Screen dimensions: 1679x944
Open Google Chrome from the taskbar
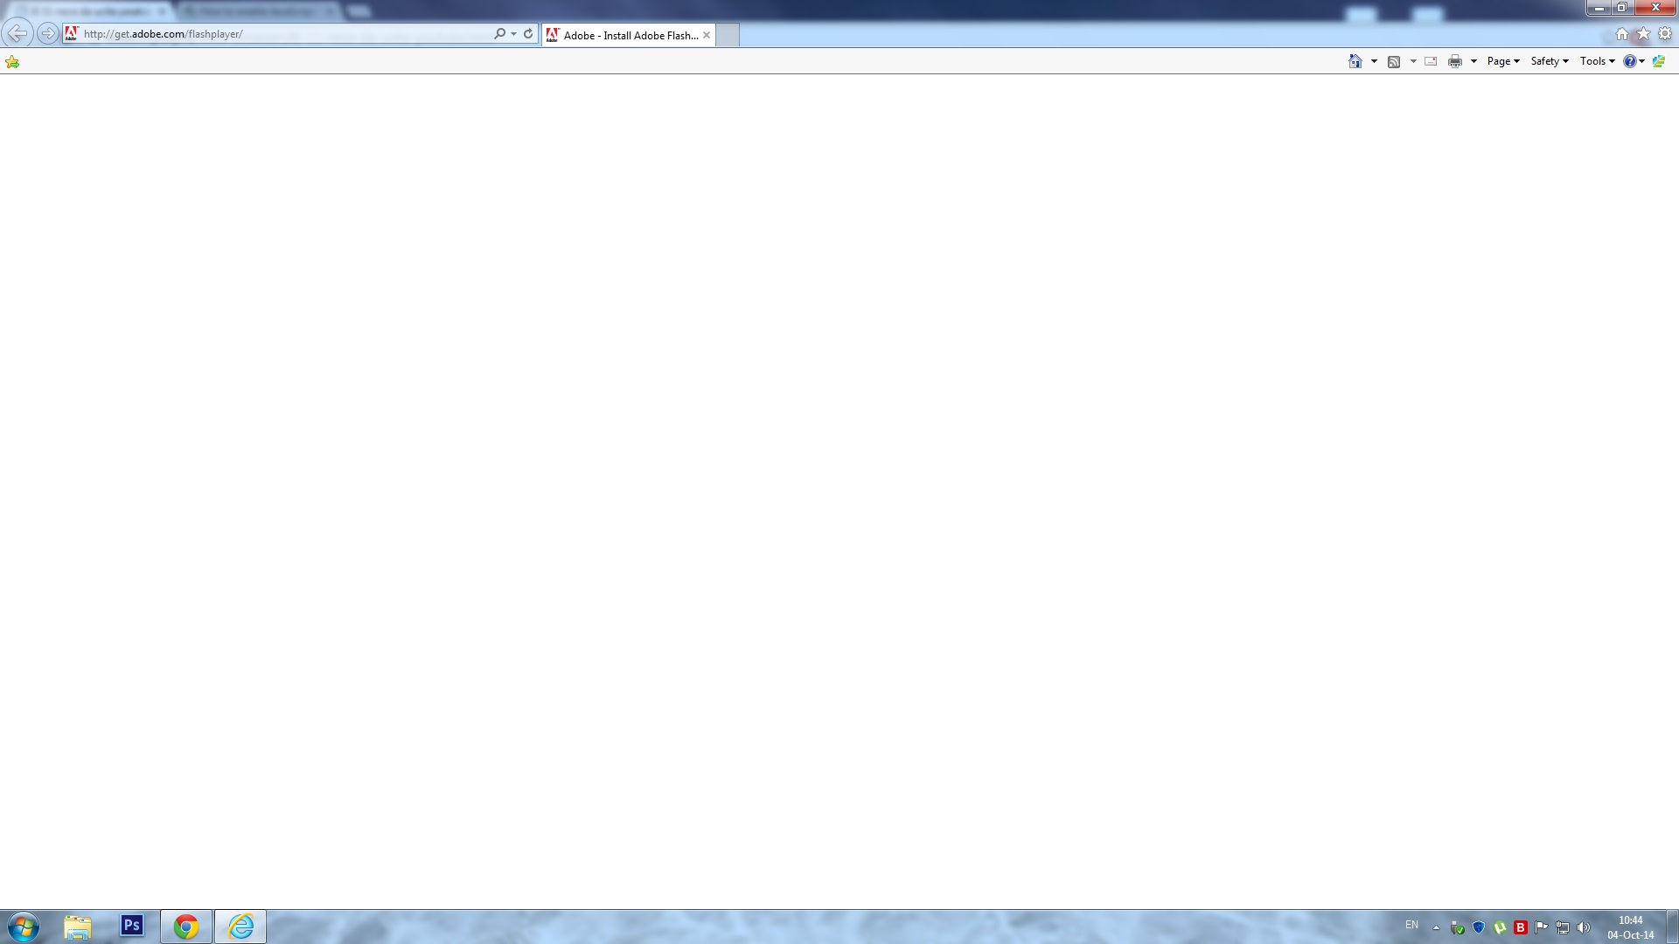click(185, 927)
